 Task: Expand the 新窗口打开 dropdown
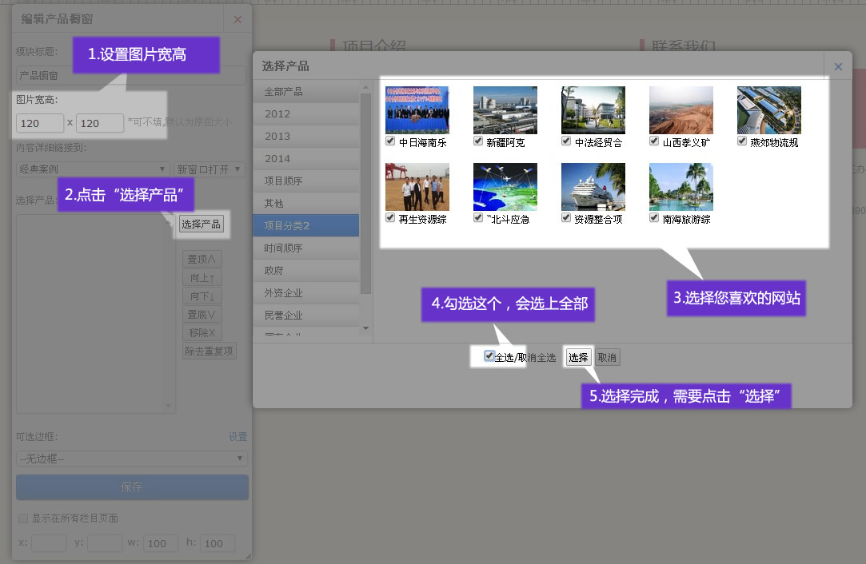[209, 169]
